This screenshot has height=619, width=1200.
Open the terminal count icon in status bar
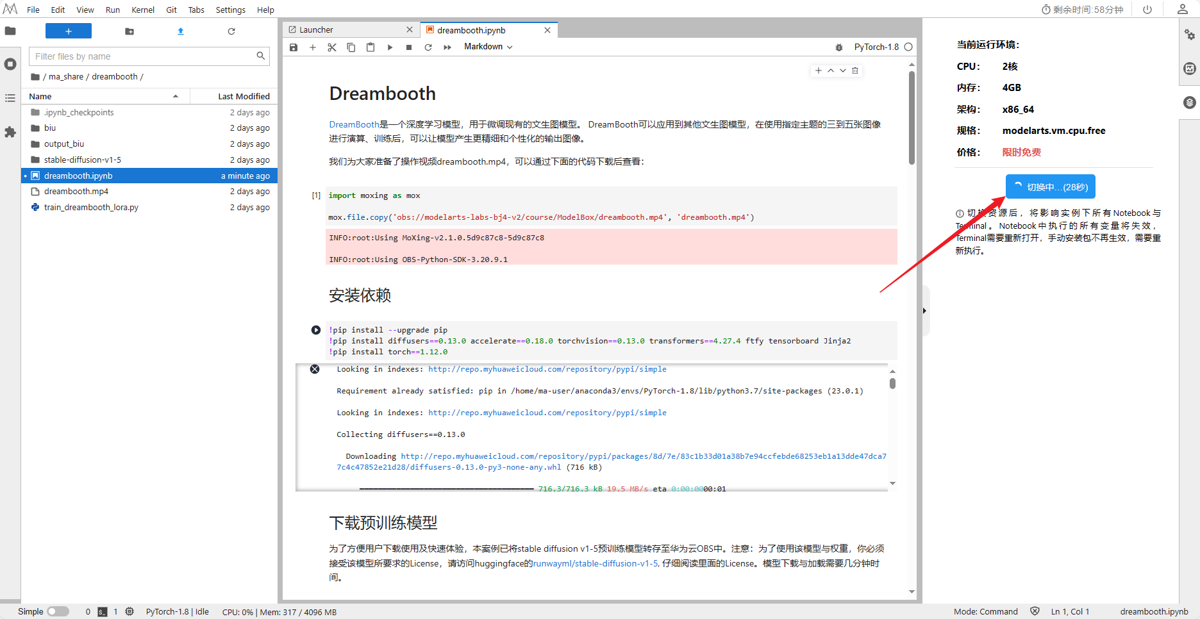click(x=103, y=612)
